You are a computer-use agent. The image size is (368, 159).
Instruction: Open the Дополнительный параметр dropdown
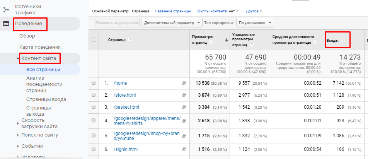coord(172,23)
